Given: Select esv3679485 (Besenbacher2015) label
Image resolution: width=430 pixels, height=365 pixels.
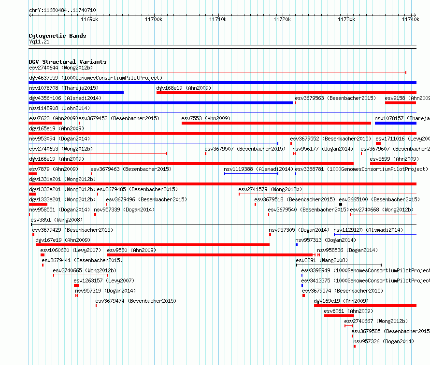Looking at the screenshot, I should coord(137,189).
